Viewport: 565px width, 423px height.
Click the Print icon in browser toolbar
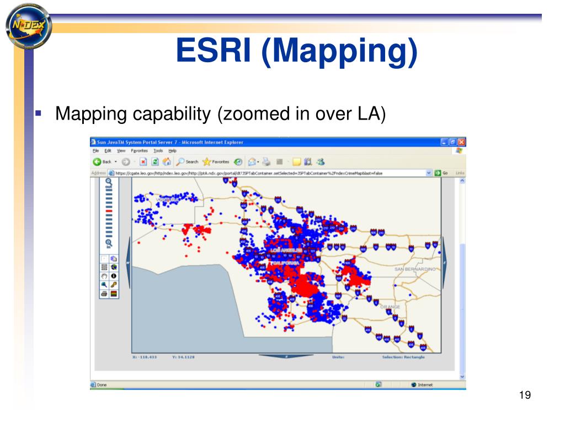(266, 162)
